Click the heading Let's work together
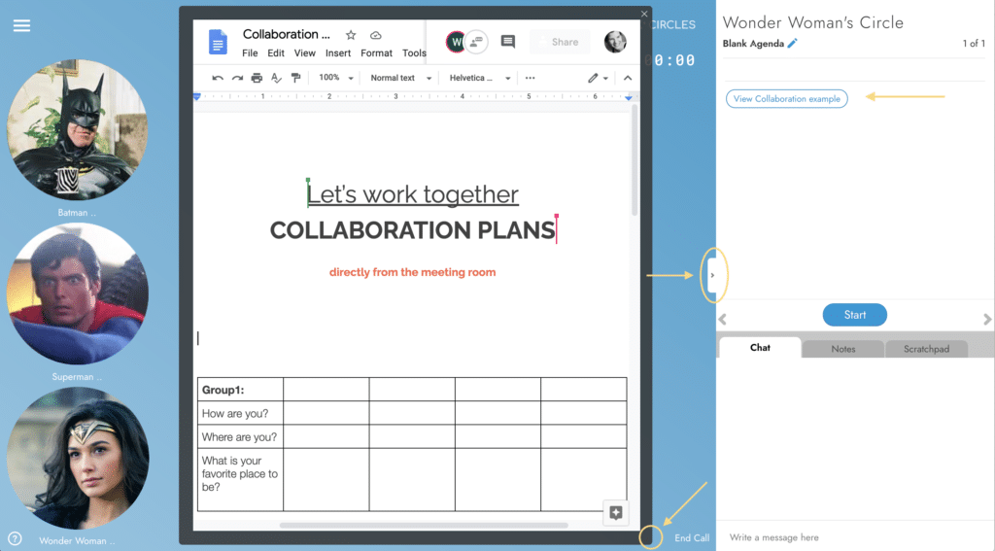Image resolution: width=995 pixels, height=551 pixels. click(x=412, y=194)
